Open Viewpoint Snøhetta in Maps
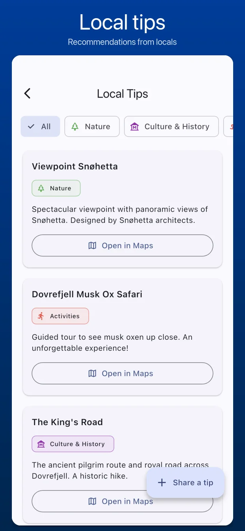 pos(122,246)
